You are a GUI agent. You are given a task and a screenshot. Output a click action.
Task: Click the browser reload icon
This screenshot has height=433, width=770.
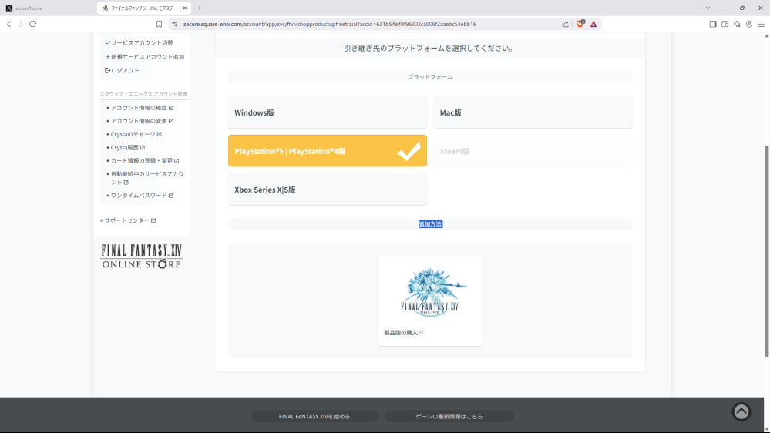click(x=32, y=24)
